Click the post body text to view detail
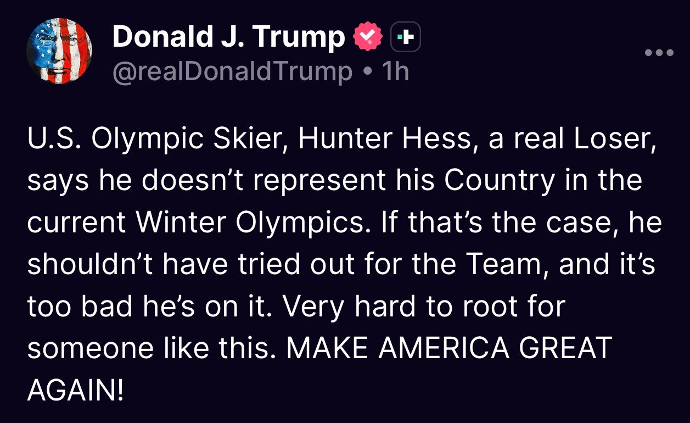 (x=329, y=264)
